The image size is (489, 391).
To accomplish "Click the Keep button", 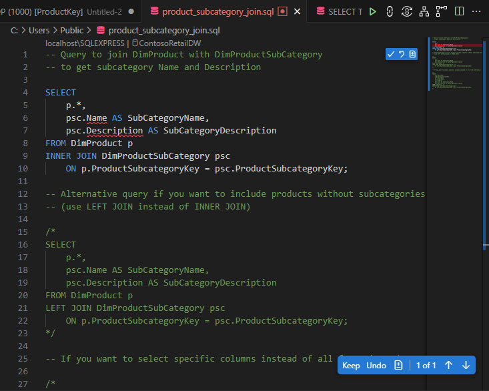I will click(351, 366).
